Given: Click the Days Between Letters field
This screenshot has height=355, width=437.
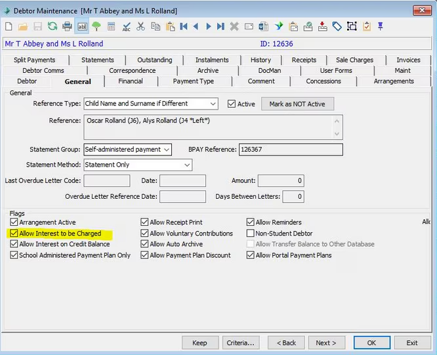Looking at the screenshot, I should tap(293, 196).
